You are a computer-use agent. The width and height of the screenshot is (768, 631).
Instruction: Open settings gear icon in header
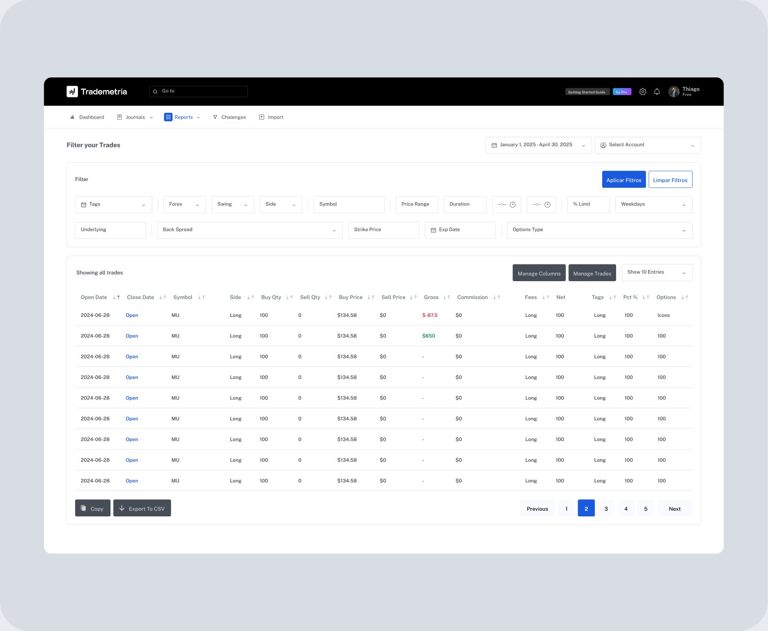[643, 92]
